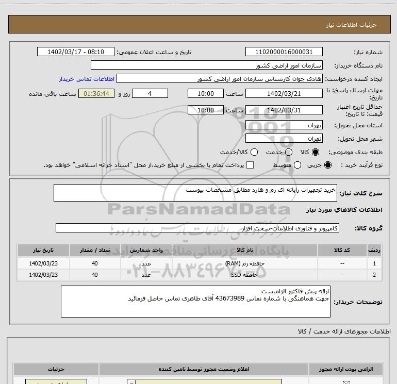Click the الزامی بودن ارائه مجوز header
The image size is (397, 384).
(x=346, y=370)
